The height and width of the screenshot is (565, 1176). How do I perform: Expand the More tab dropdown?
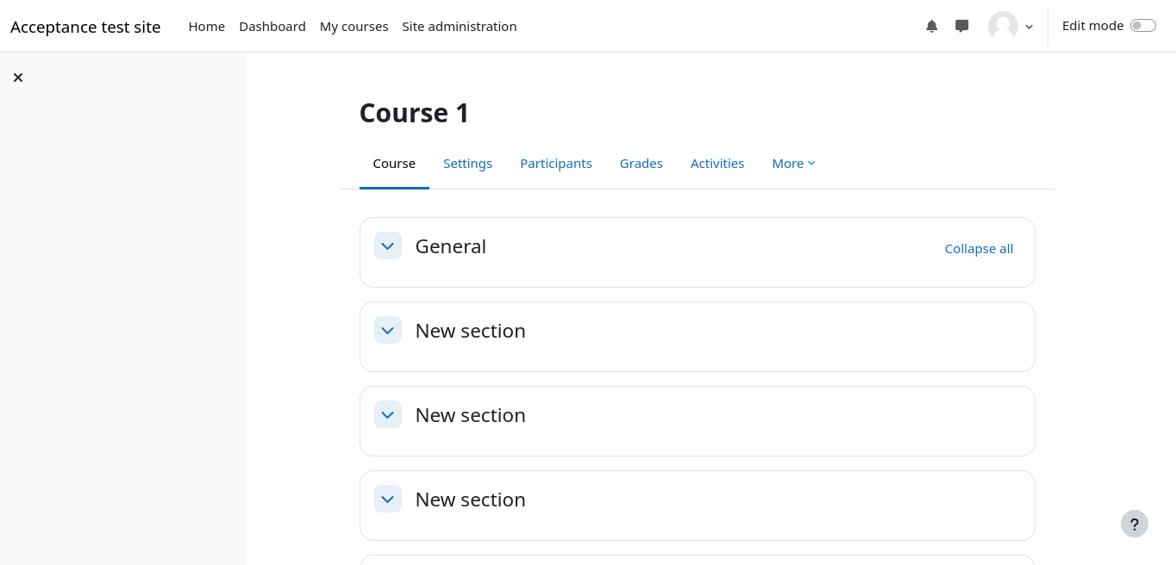pyautogui.click(x=793, y=164)
